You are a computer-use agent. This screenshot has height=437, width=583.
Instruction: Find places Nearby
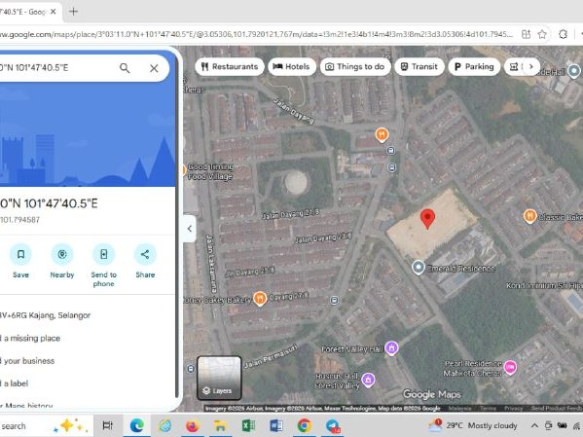tap(62, 261)
